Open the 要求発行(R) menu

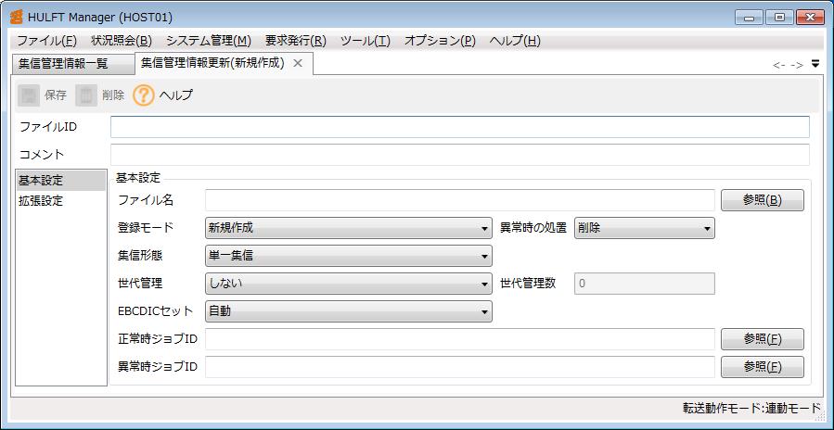click(296, 41)
